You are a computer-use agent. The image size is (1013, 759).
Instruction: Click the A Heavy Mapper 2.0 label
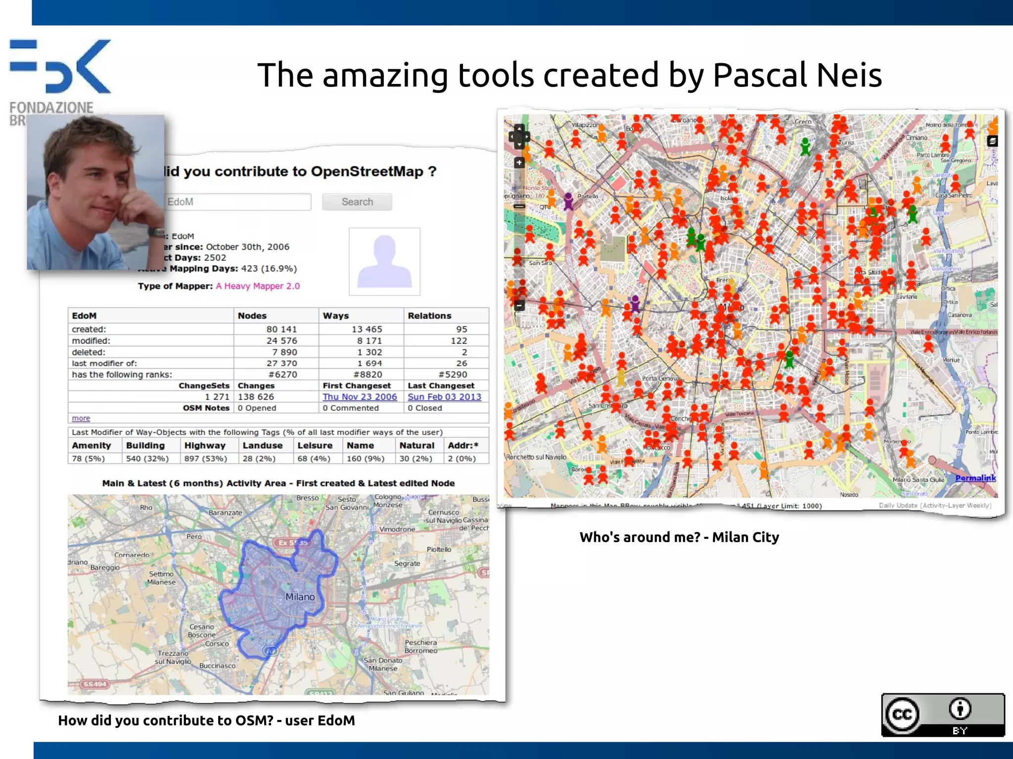(258, 286)
